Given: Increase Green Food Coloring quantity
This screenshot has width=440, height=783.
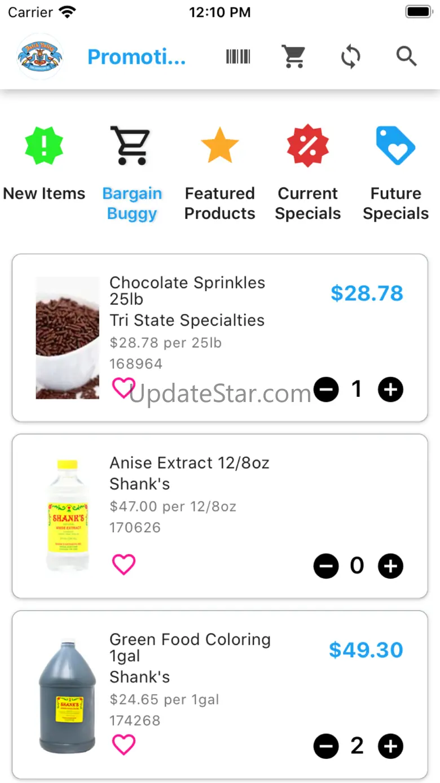Looking at the screenshot, I should (390, 746).
